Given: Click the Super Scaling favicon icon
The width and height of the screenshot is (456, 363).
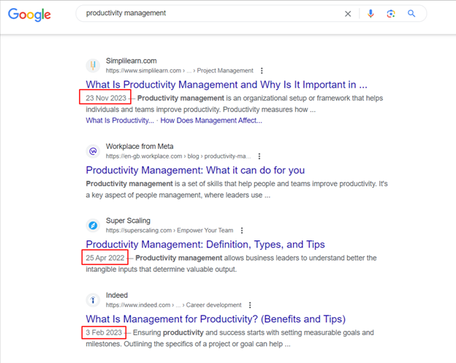Looking at the screenshot, I should click(93, 225).
